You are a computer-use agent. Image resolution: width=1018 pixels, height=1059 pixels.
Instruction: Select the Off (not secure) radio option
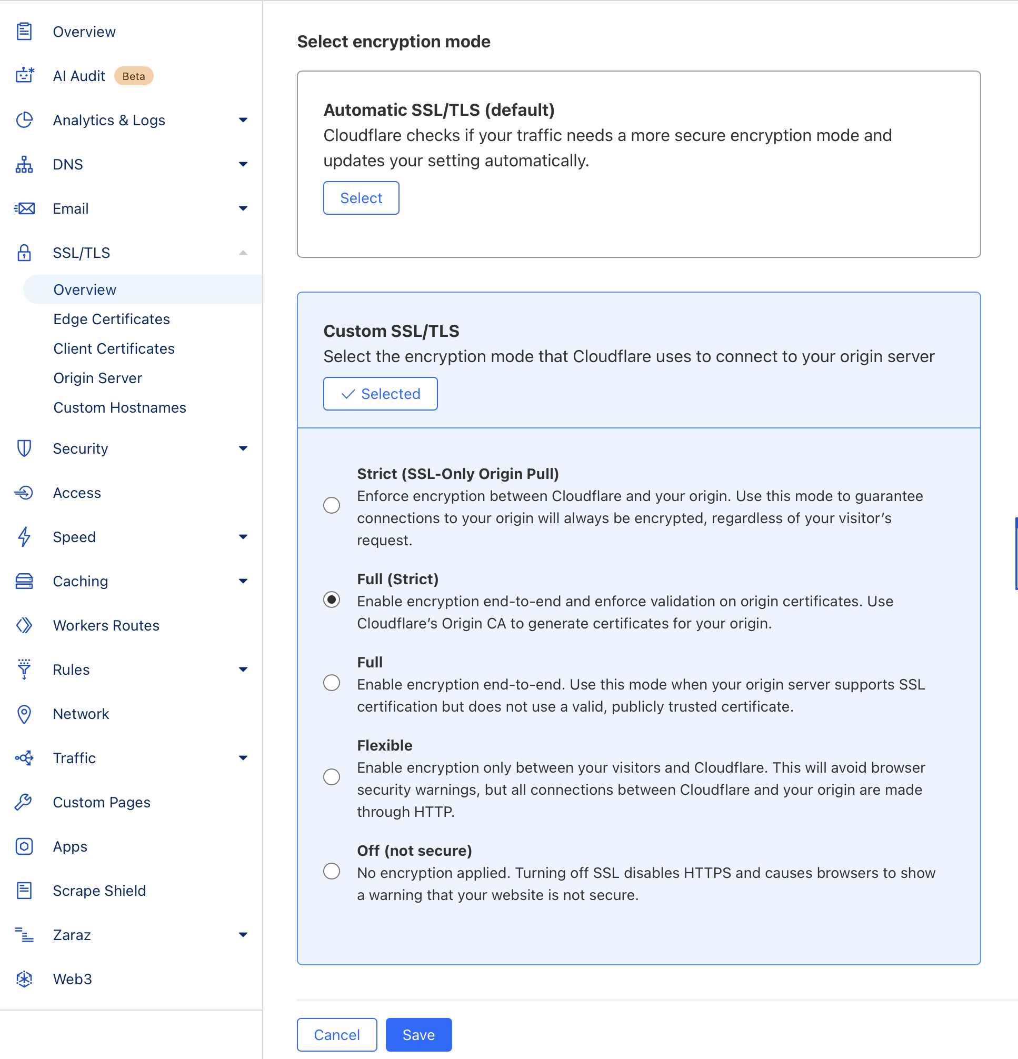[331, 872]
